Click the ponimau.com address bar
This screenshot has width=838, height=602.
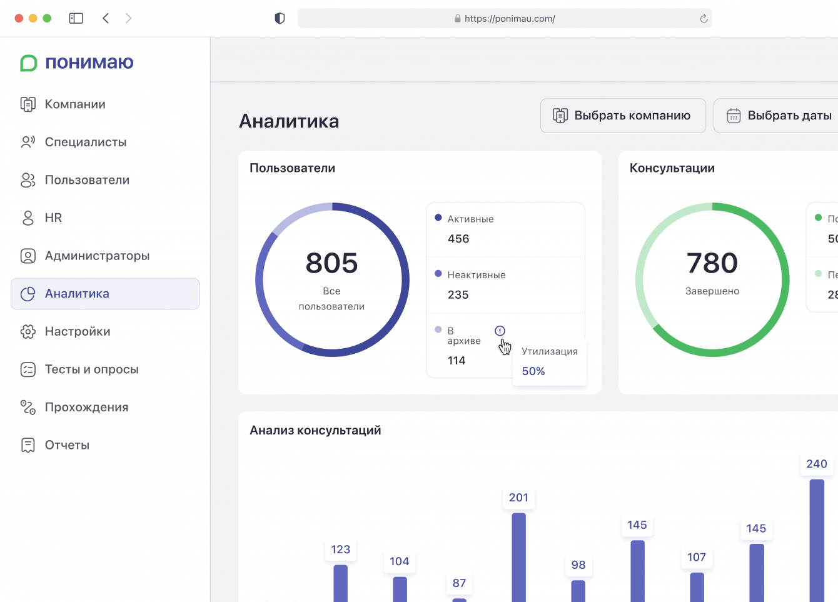[x=504, y=19]
